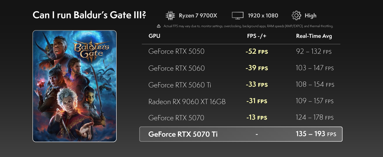This screenshot has height=157, width=383.
Task: Click the 135 – 193 FPS average value
Action: click(316, 134)
